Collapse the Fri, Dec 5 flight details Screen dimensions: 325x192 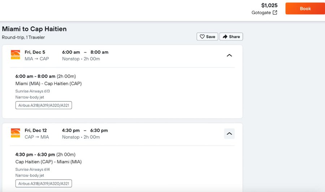(229, 55)
